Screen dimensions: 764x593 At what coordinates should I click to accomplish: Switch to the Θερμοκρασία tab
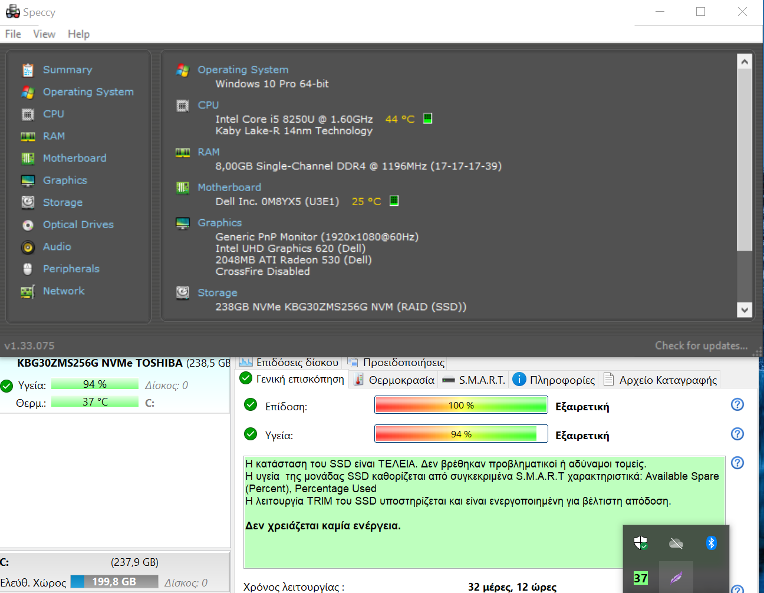tap(394, 380)
